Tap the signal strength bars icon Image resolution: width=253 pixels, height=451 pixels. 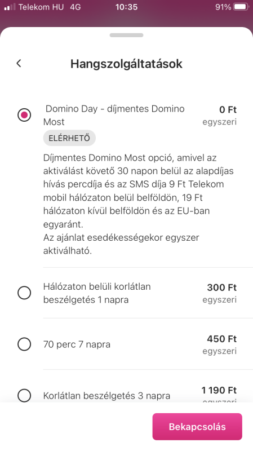(x=10, y=7)
